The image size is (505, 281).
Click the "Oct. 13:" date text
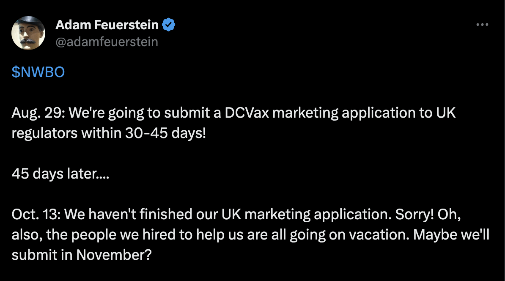tap(36, 214)
